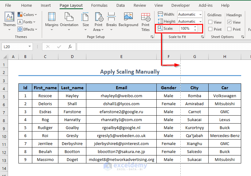Click the Name Box showing L20
251x176 pixels.
14,47
